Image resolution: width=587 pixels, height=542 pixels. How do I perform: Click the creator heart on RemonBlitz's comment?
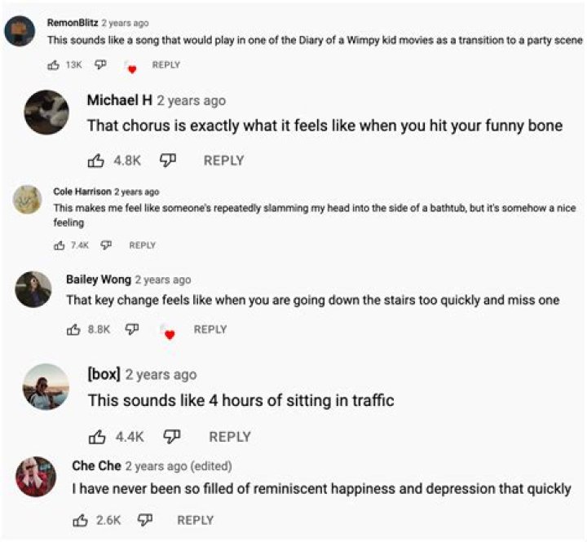[130, 68]
